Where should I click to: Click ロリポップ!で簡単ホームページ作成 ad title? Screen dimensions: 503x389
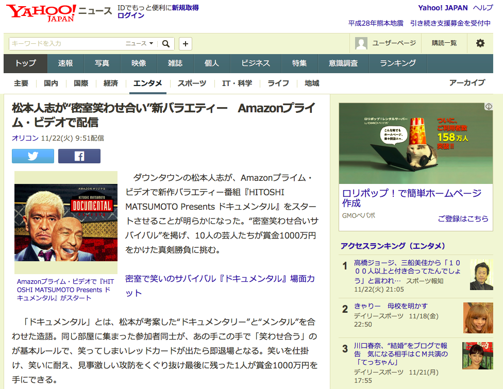coord(412,198)
